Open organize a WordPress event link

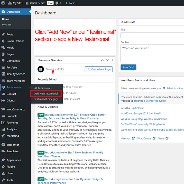[x=149, y=101]
